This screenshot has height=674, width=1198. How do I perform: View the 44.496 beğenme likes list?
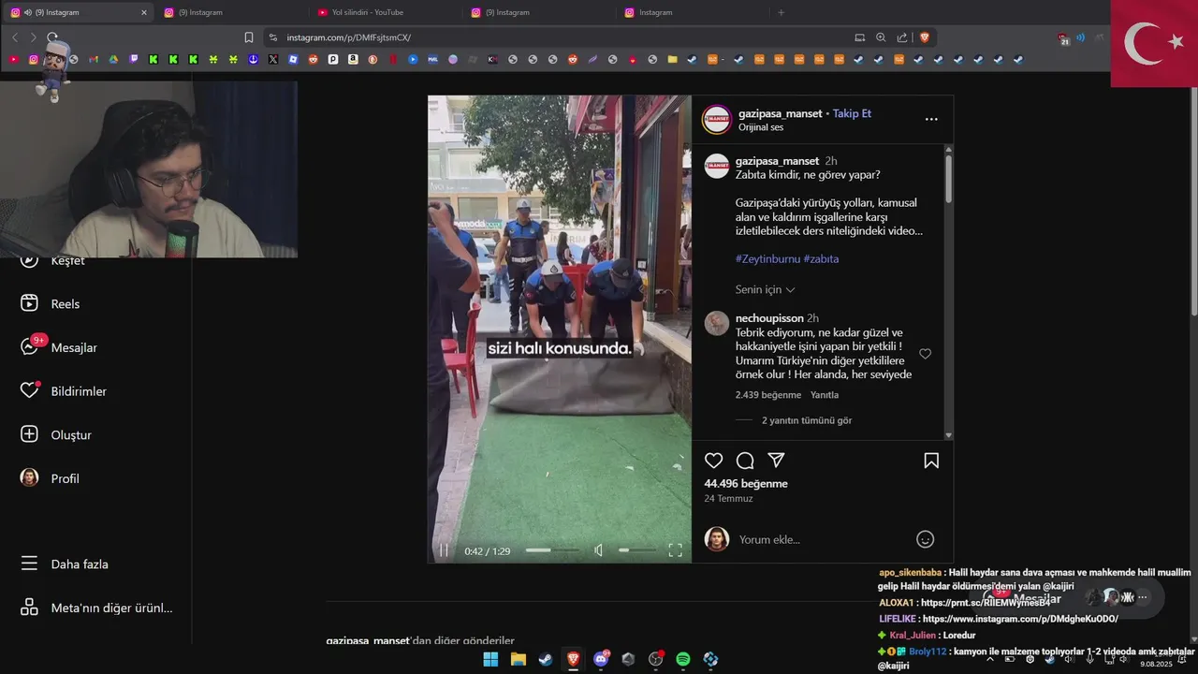(x=746, y=484)
